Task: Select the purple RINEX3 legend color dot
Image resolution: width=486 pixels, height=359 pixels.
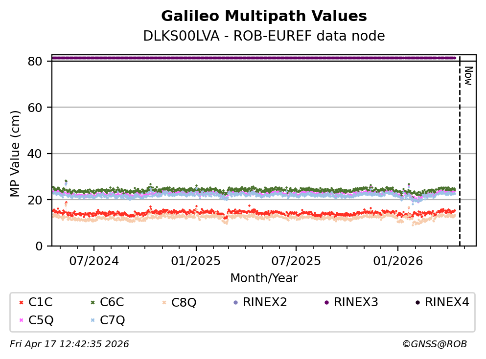Action: (x=326, y=302)
